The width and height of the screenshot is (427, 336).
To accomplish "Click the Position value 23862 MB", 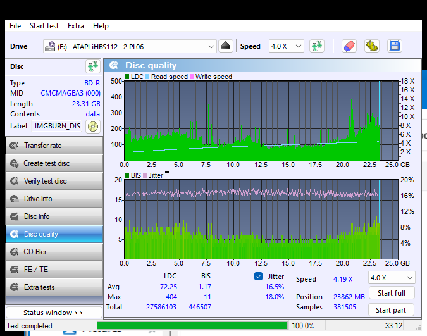I will coord(349,297).
